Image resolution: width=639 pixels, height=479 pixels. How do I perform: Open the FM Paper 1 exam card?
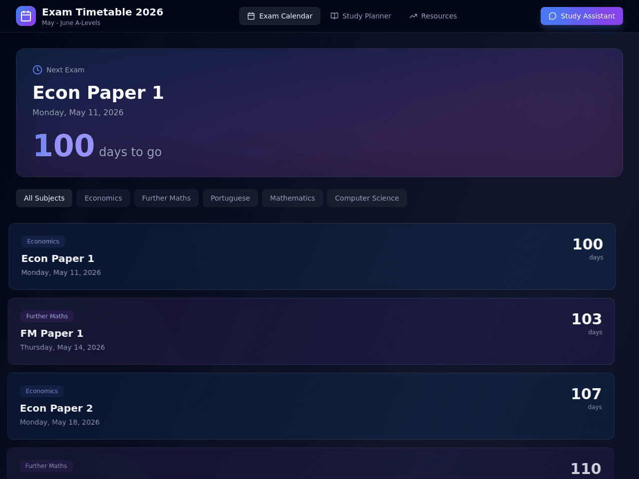[311, 331]
